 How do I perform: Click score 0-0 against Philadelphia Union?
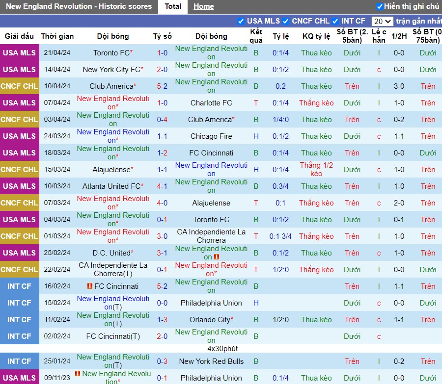(x=162, y=303)
